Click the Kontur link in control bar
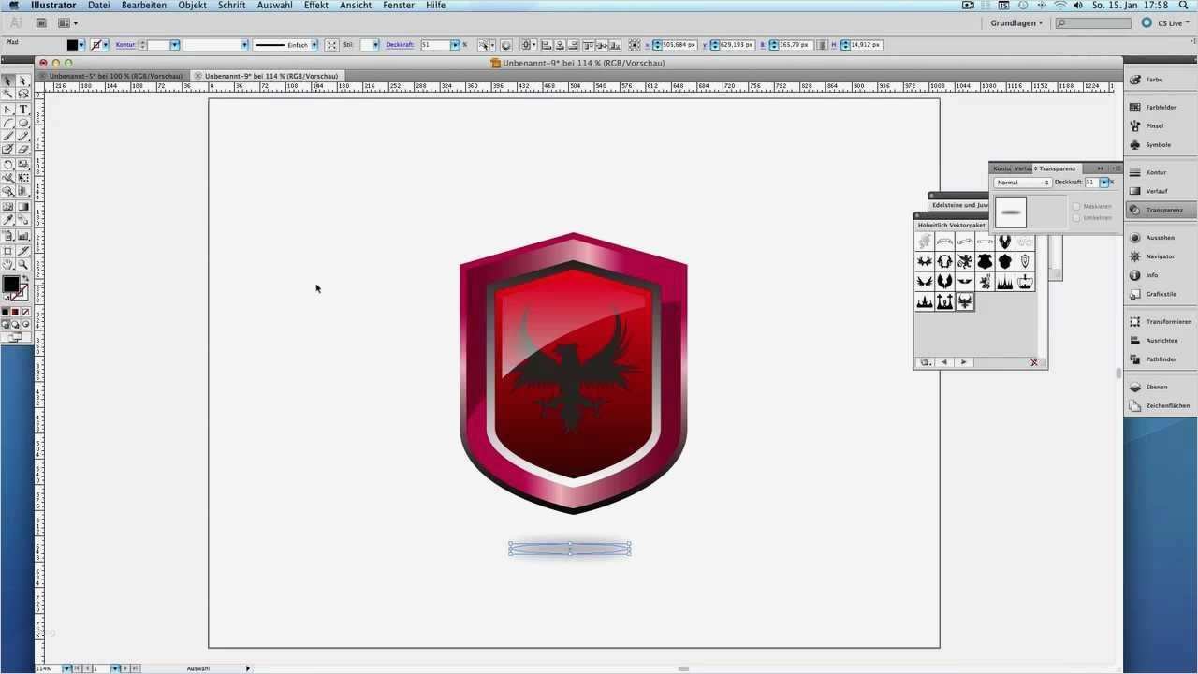The image size is (1198, 674). tap(125, 45)
